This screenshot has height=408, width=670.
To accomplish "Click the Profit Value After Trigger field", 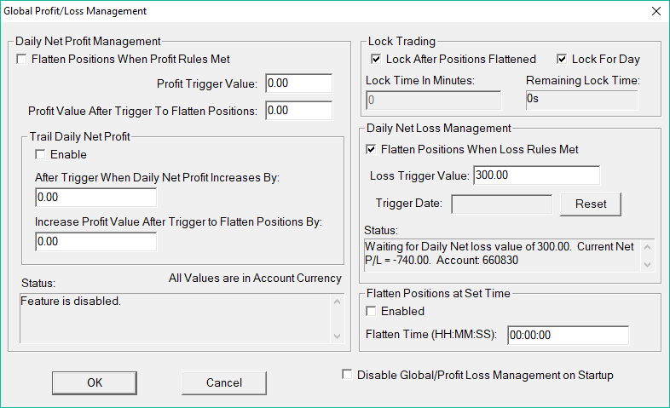I will click(298, 111).
